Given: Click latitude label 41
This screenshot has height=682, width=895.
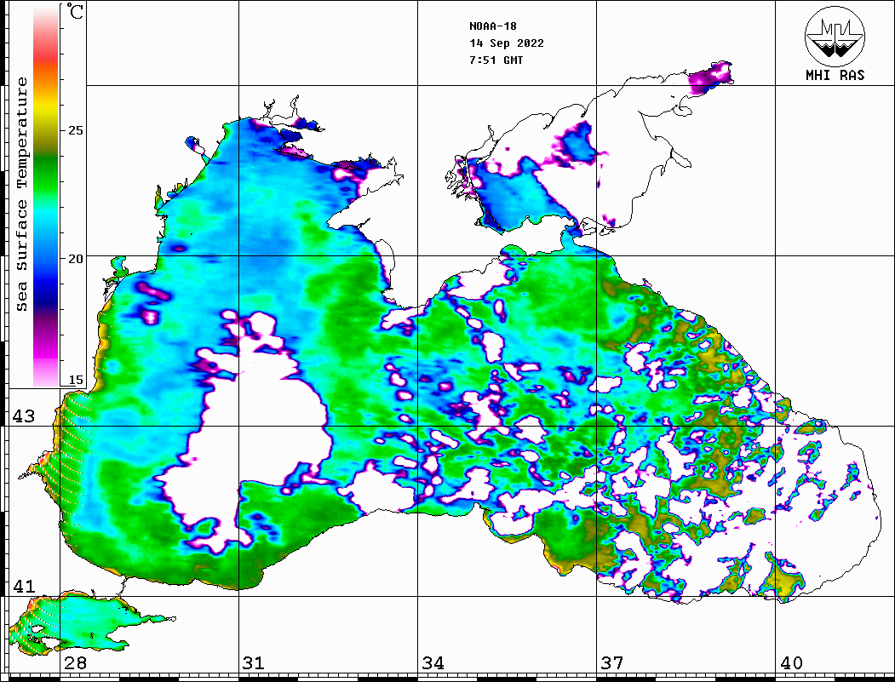Looking at the screenshot, I should [x=24, y=586].
